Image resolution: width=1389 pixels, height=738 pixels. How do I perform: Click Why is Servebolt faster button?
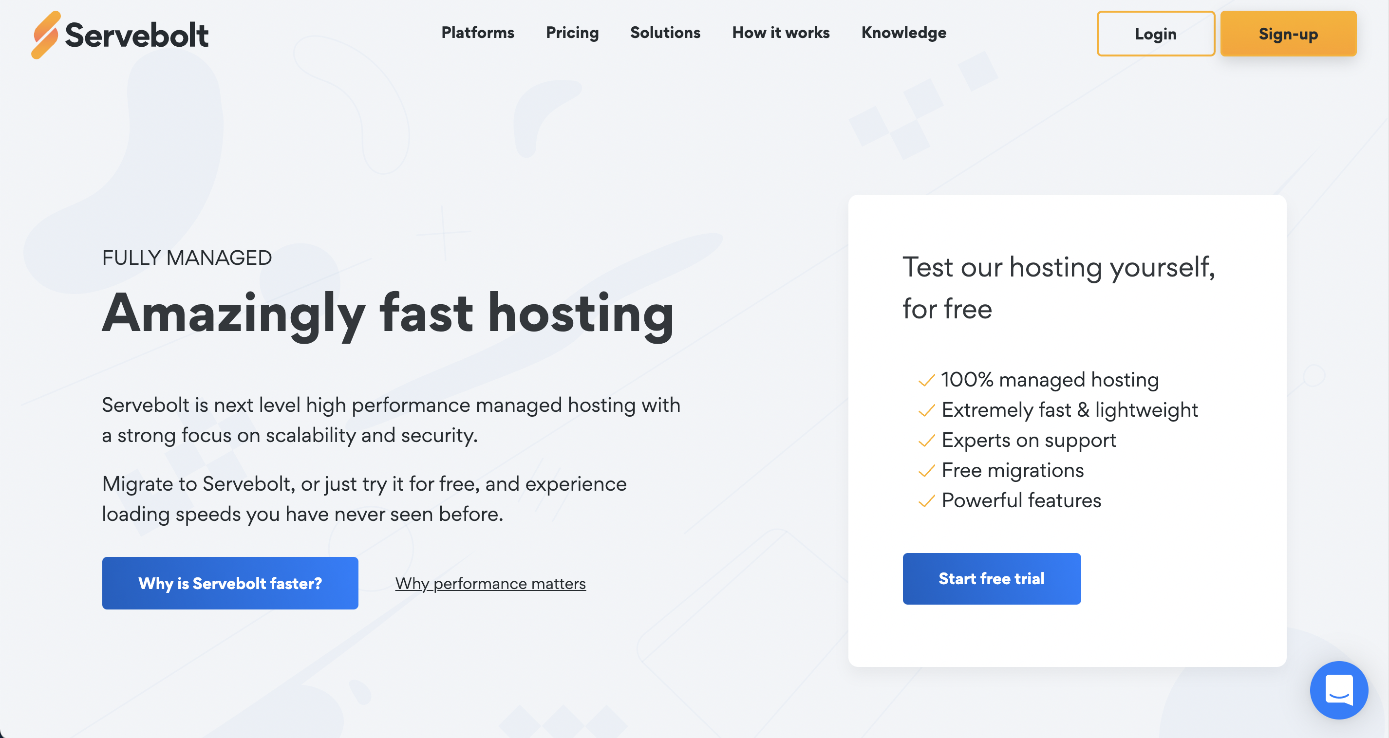[230, 583]
